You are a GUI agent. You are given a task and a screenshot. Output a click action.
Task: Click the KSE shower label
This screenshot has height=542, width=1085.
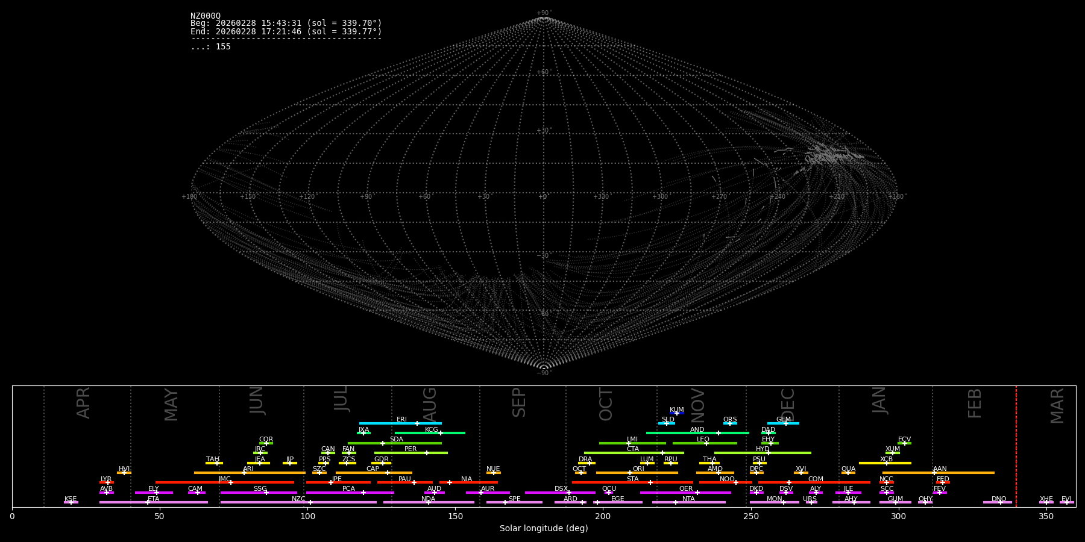click(71, 499)
